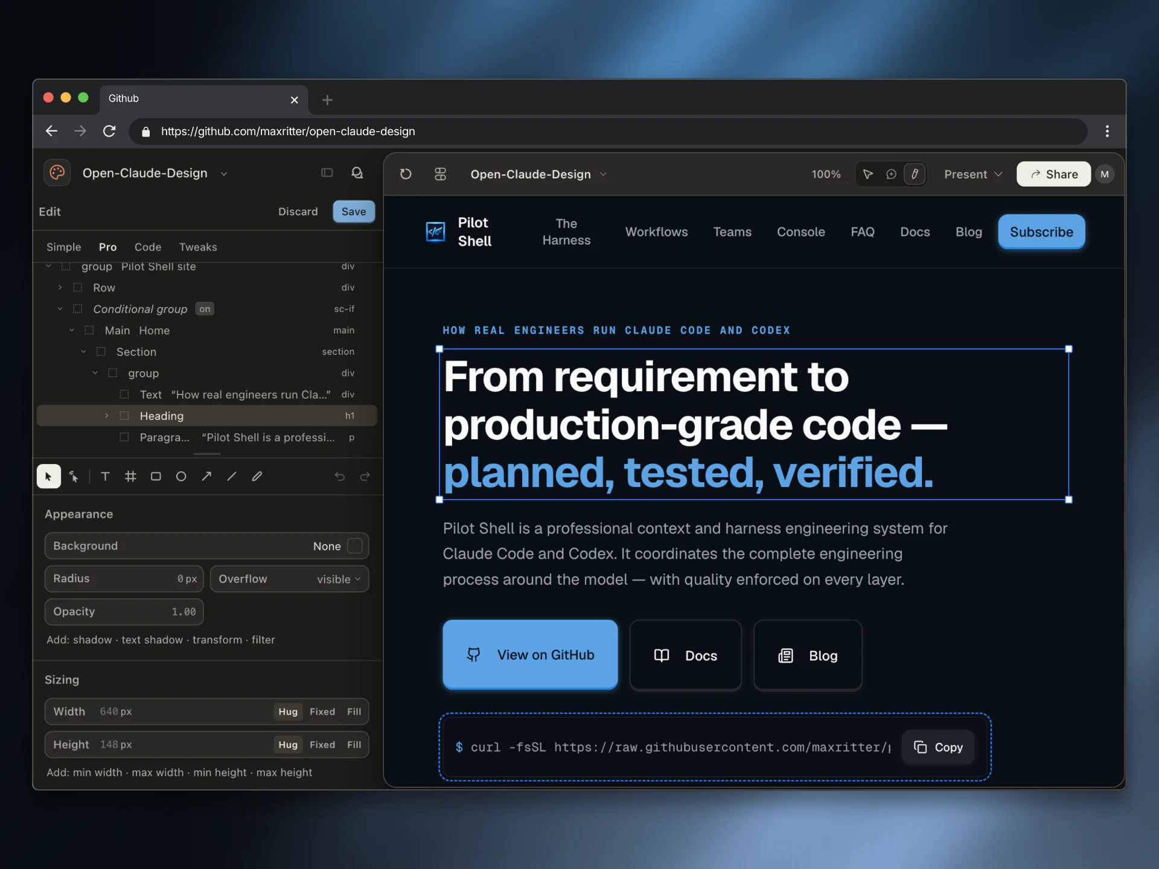Collapse the Section tree item
The height and width of the screenshot is (869, 1159).
[83, 352]
